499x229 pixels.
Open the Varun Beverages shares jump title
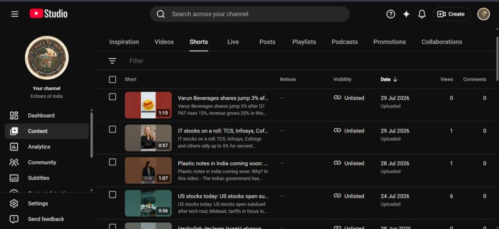click(x=223, y=98)
